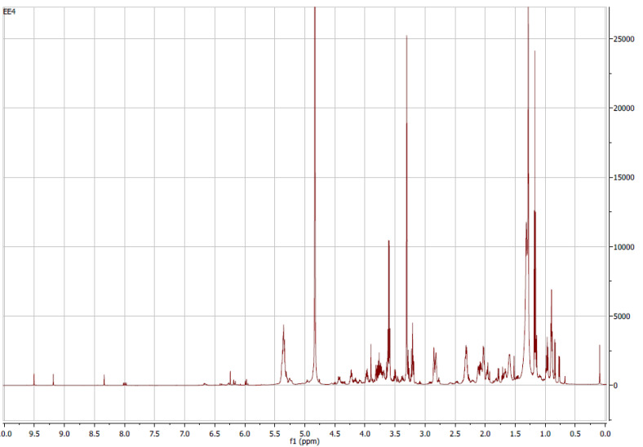Select the 7.5 ppm axis tick label
The image size is (643, 447).
click(154, 434)
